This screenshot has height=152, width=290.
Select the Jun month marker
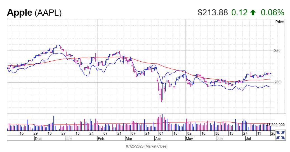click(x=220, y=138)
